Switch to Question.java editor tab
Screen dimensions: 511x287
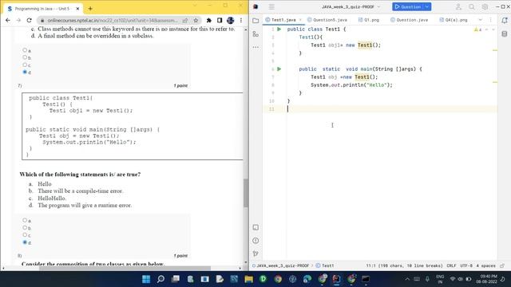(x=410, y=20)
